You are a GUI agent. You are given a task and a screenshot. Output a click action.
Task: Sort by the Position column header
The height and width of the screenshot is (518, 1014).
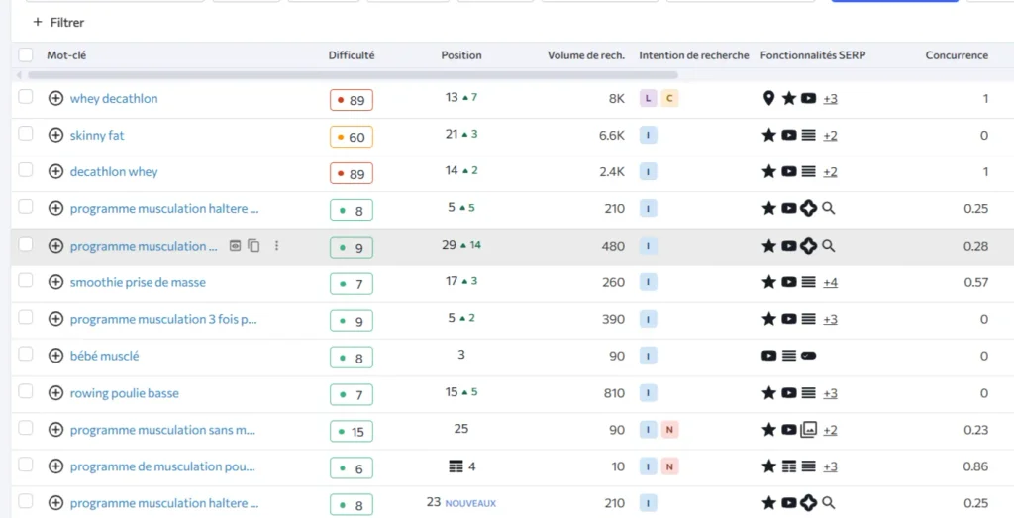click(461, 55)
